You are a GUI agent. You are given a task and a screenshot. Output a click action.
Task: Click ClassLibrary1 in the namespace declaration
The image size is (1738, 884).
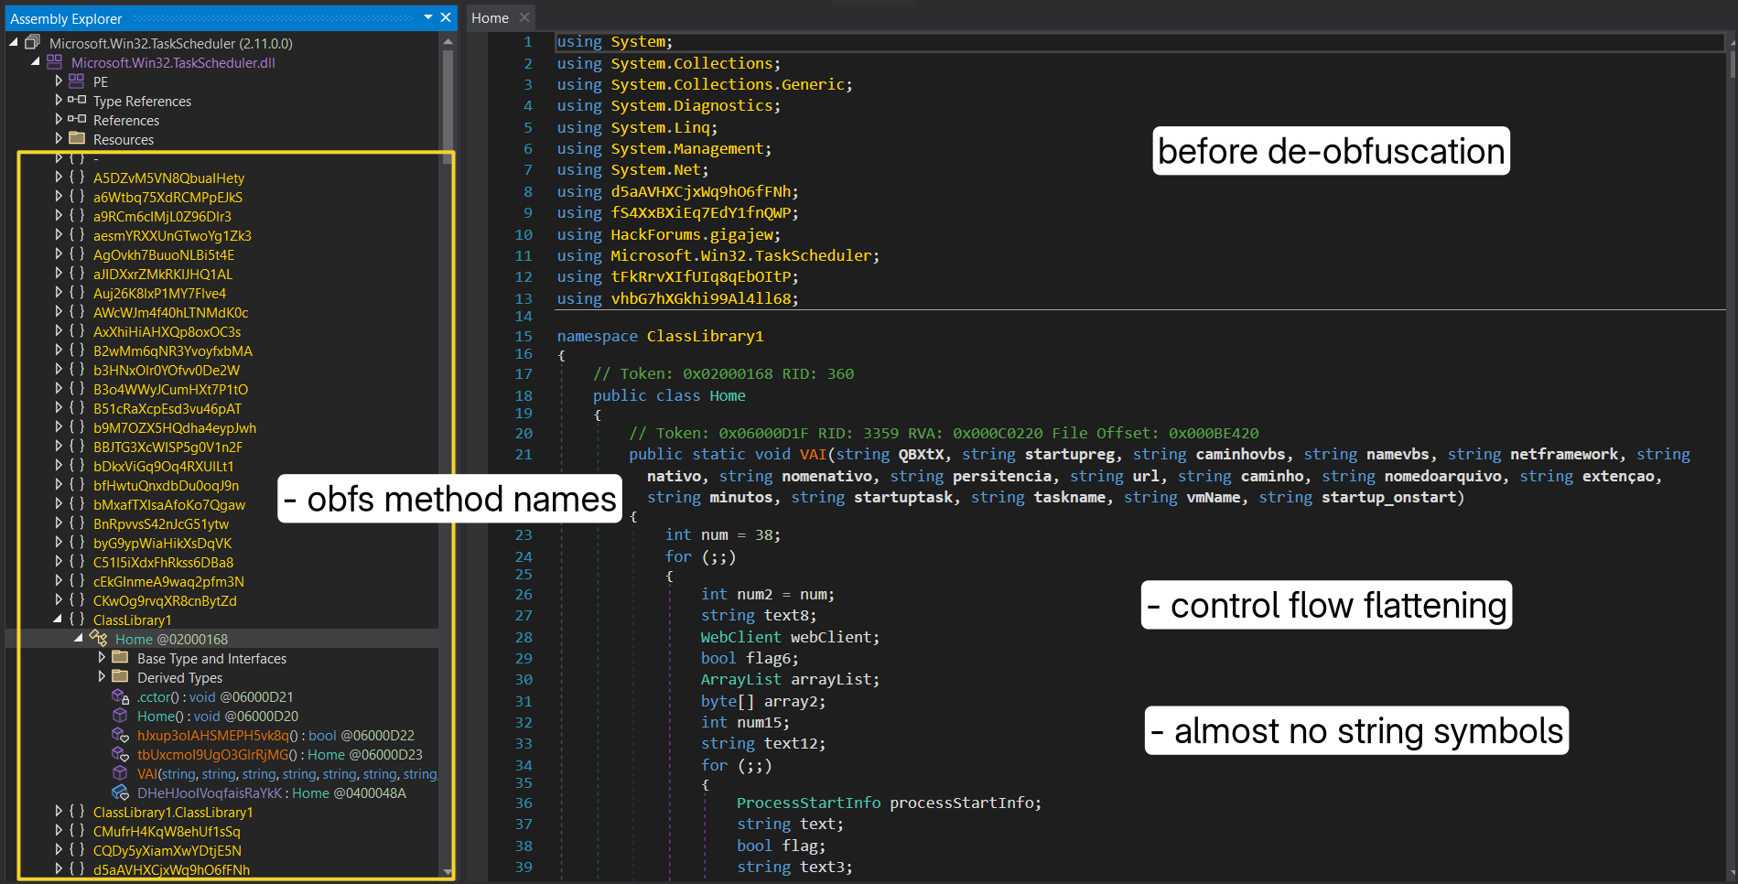[705, 336]
